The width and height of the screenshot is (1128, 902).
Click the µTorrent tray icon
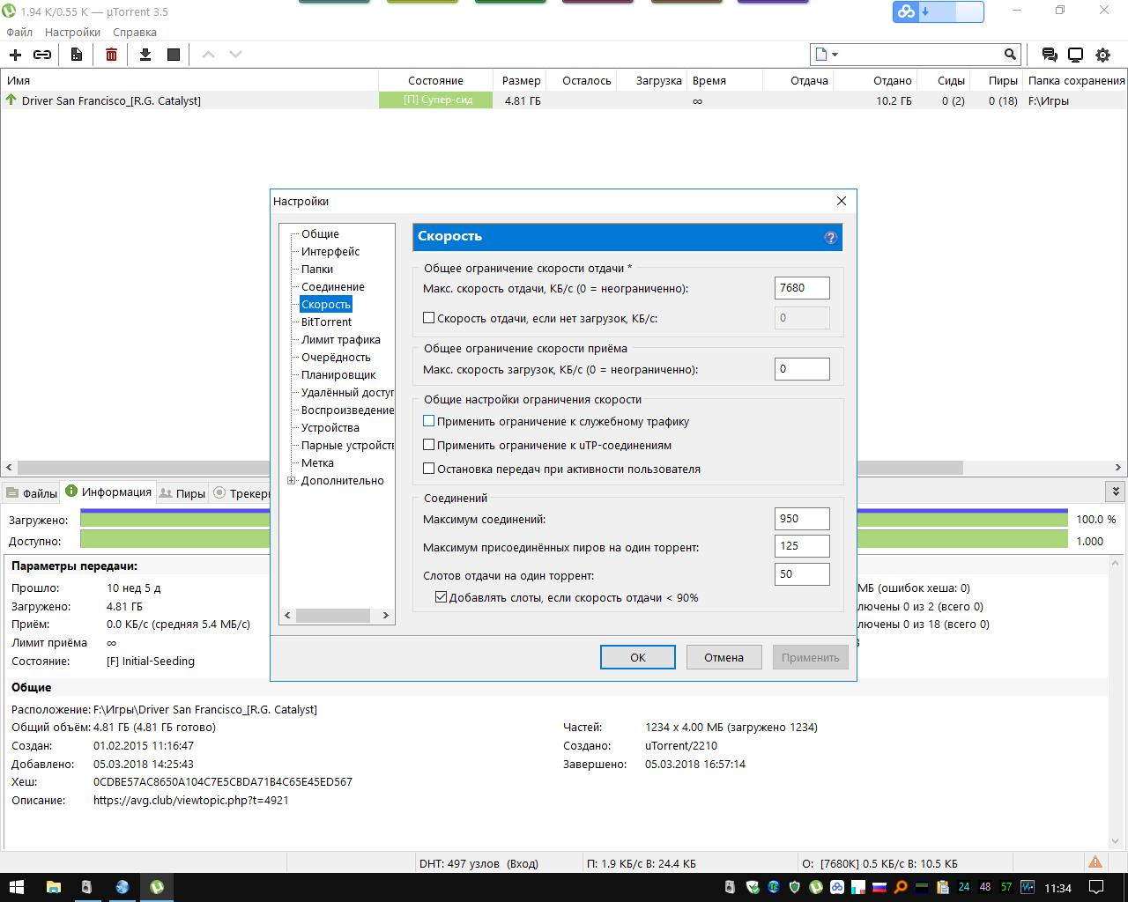pos(816,887)
